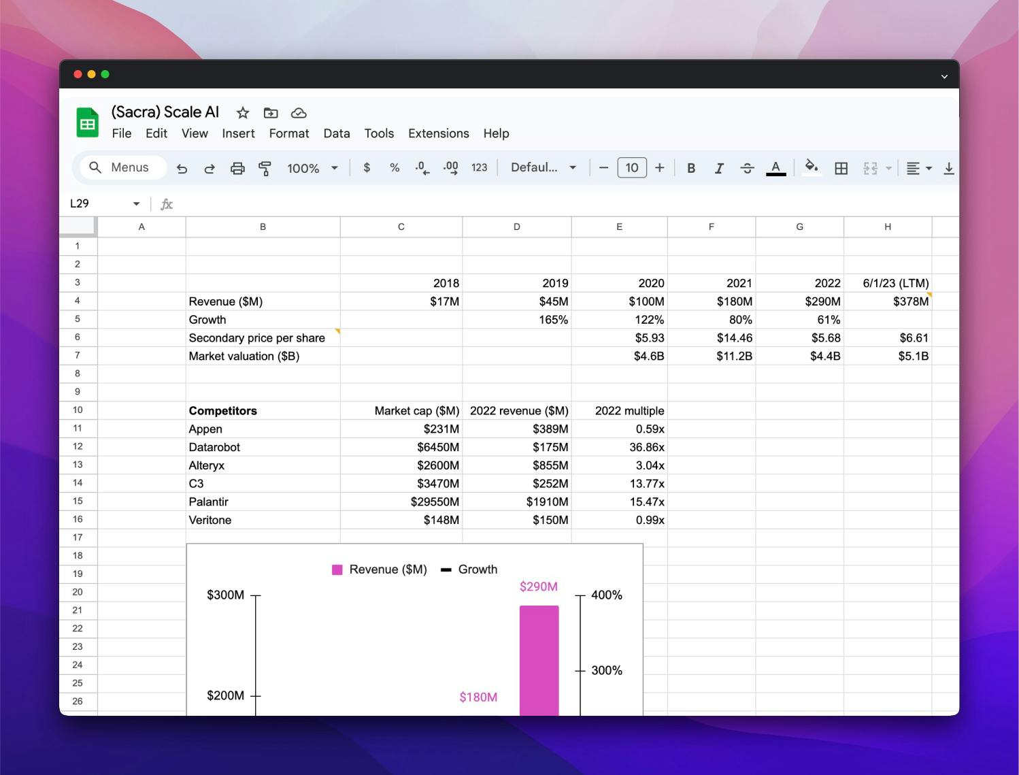
Task: Click the chevron in the window title bar
Action: pyautogui.click(x=944, y=76)
